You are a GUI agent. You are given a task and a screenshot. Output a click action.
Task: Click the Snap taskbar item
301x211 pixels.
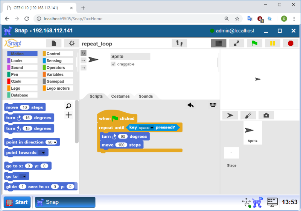tap(65, 202)
